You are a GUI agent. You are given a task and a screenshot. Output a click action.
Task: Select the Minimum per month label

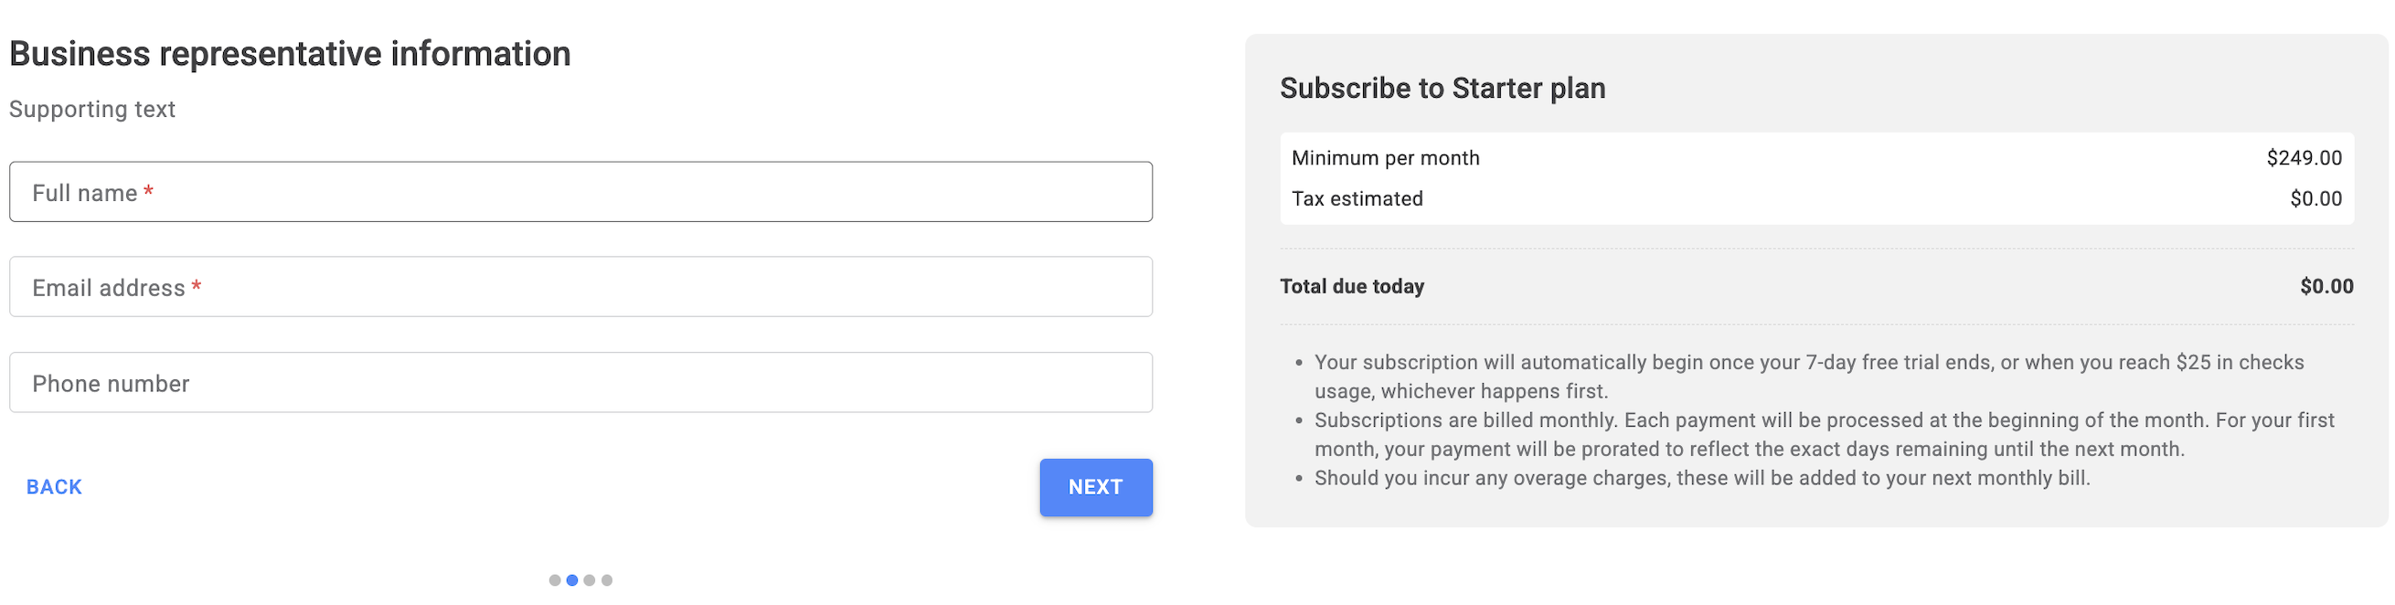click(1385, 158)
